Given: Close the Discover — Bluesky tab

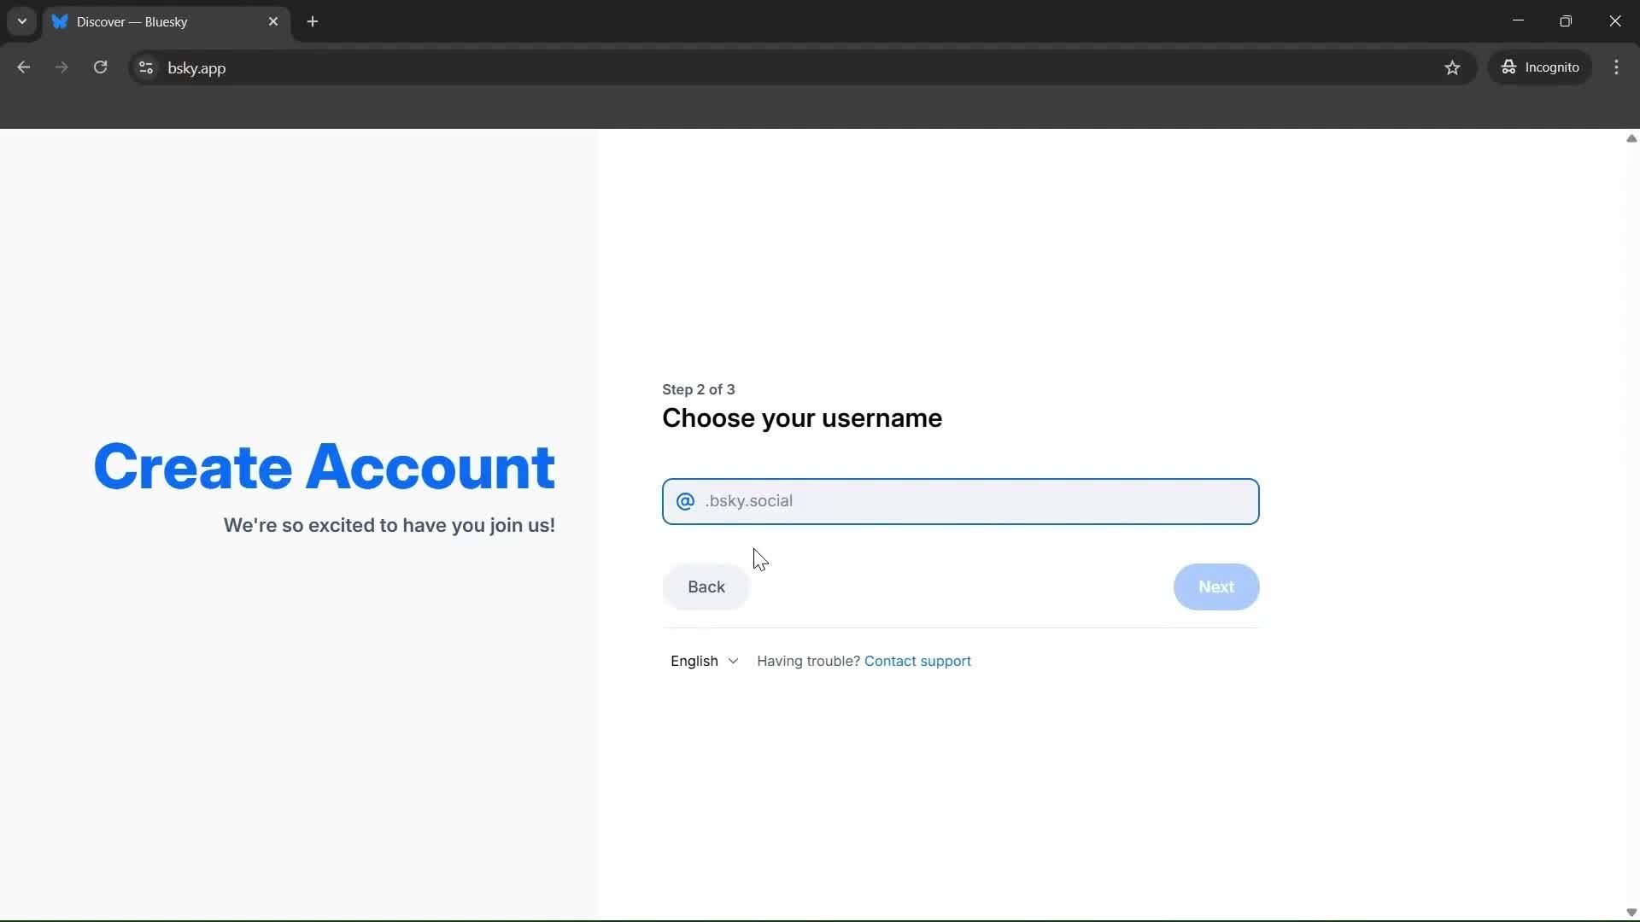Looking at the screenshot, I should click(274, 21).
